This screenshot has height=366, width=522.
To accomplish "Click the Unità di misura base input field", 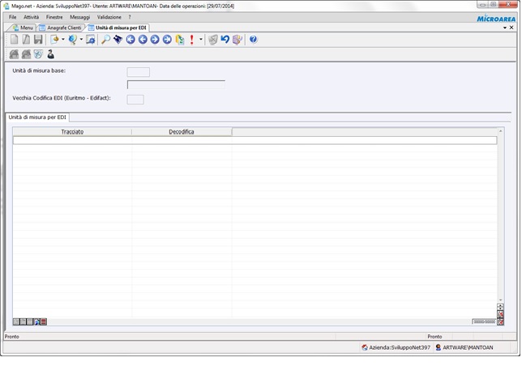I will (138, 72).
